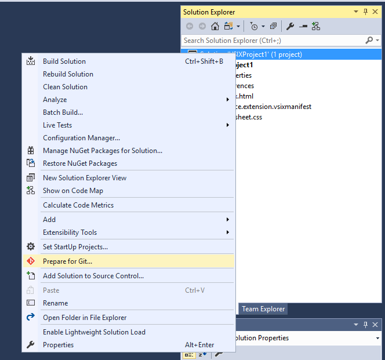Screen dimensions: 385x360
Task: Pin the Properties panel
Action: (x=366, y=325)
